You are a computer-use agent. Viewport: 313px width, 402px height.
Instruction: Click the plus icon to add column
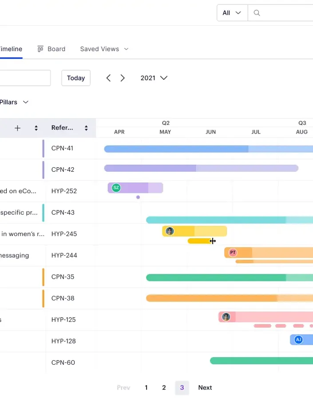point(17,128)
